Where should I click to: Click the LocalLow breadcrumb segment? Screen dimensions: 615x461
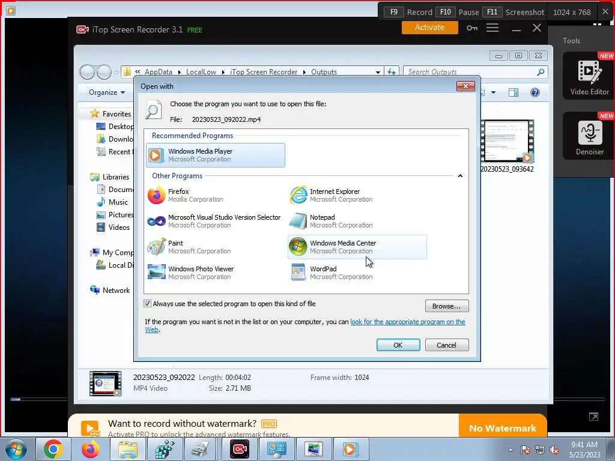[201, 72]
